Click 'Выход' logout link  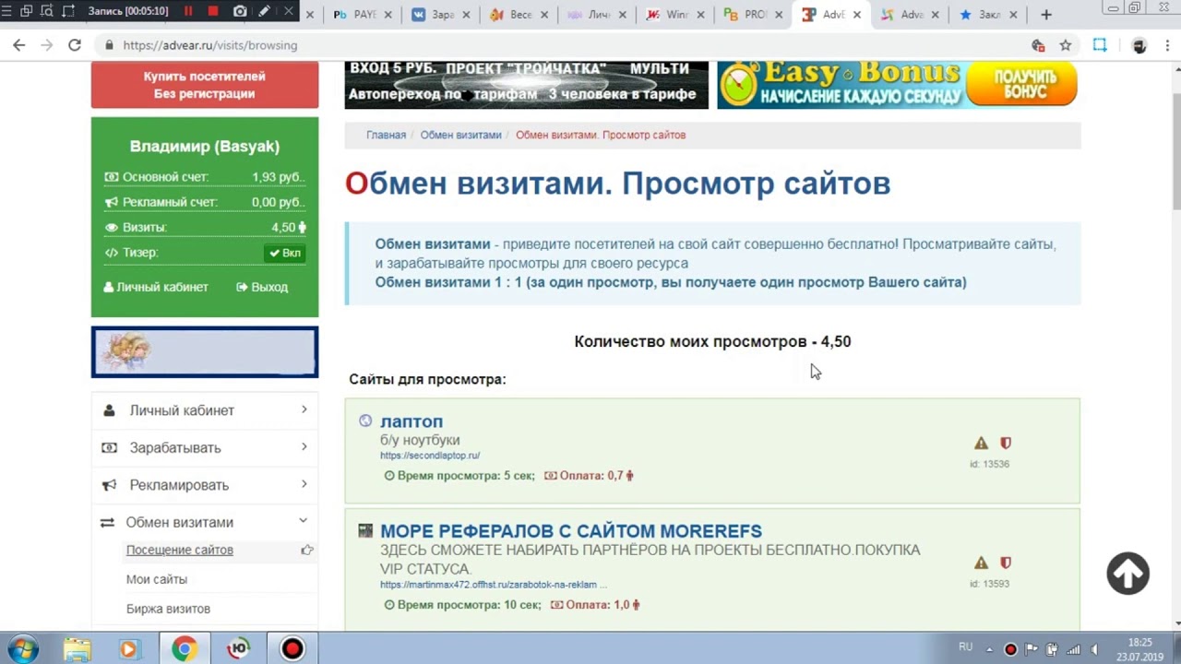pyautogui.click(x=262, y=287)
